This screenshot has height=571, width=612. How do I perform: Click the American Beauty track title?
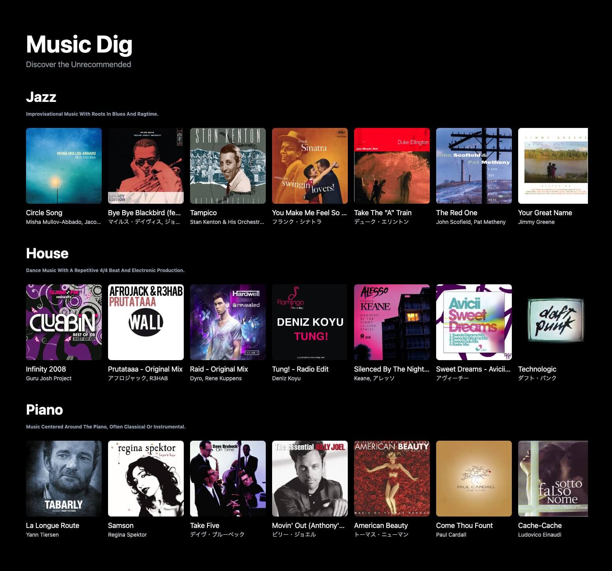[381, 526]
